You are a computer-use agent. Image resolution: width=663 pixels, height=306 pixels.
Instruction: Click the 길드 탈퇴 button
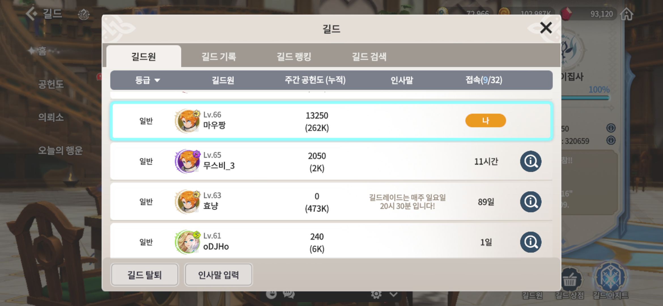pyautogui.click(x=145, y=275)
